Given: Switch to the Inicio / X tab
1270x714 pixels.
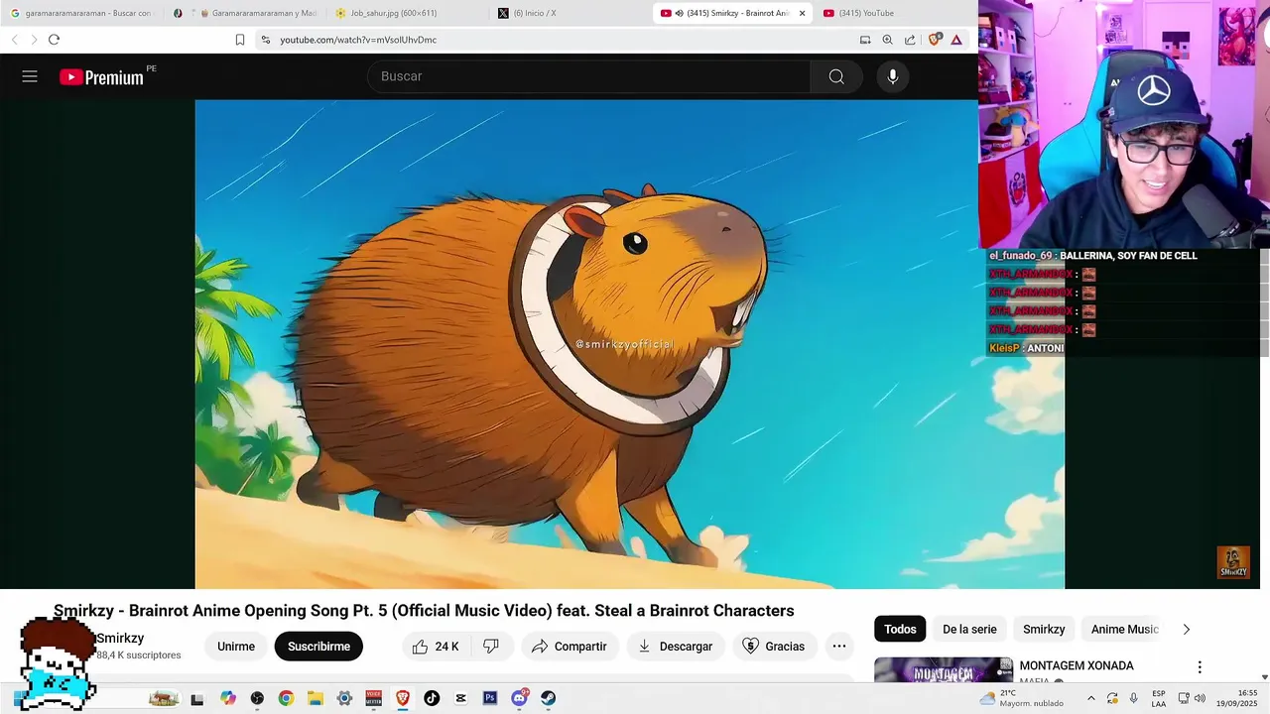Looking at the screenshot, I should click(571, 13).
